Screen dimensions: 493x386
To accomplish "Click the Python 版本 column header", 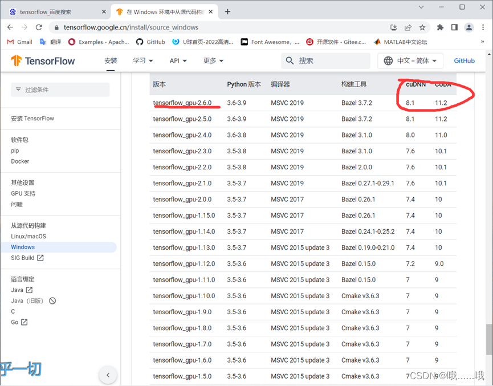I will pos(244,84).
